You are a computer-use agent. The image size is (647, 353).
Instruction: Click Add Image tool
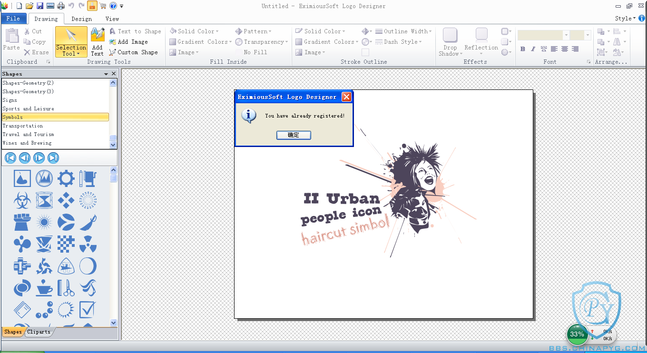(128, 42)
